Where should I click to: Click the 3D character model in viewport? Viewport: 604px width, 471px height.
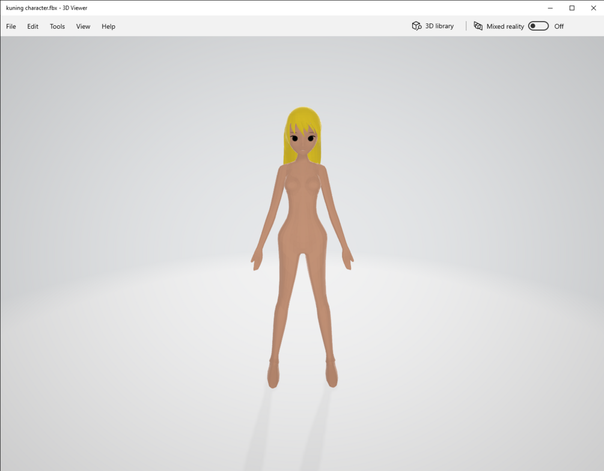click(302, 230)
